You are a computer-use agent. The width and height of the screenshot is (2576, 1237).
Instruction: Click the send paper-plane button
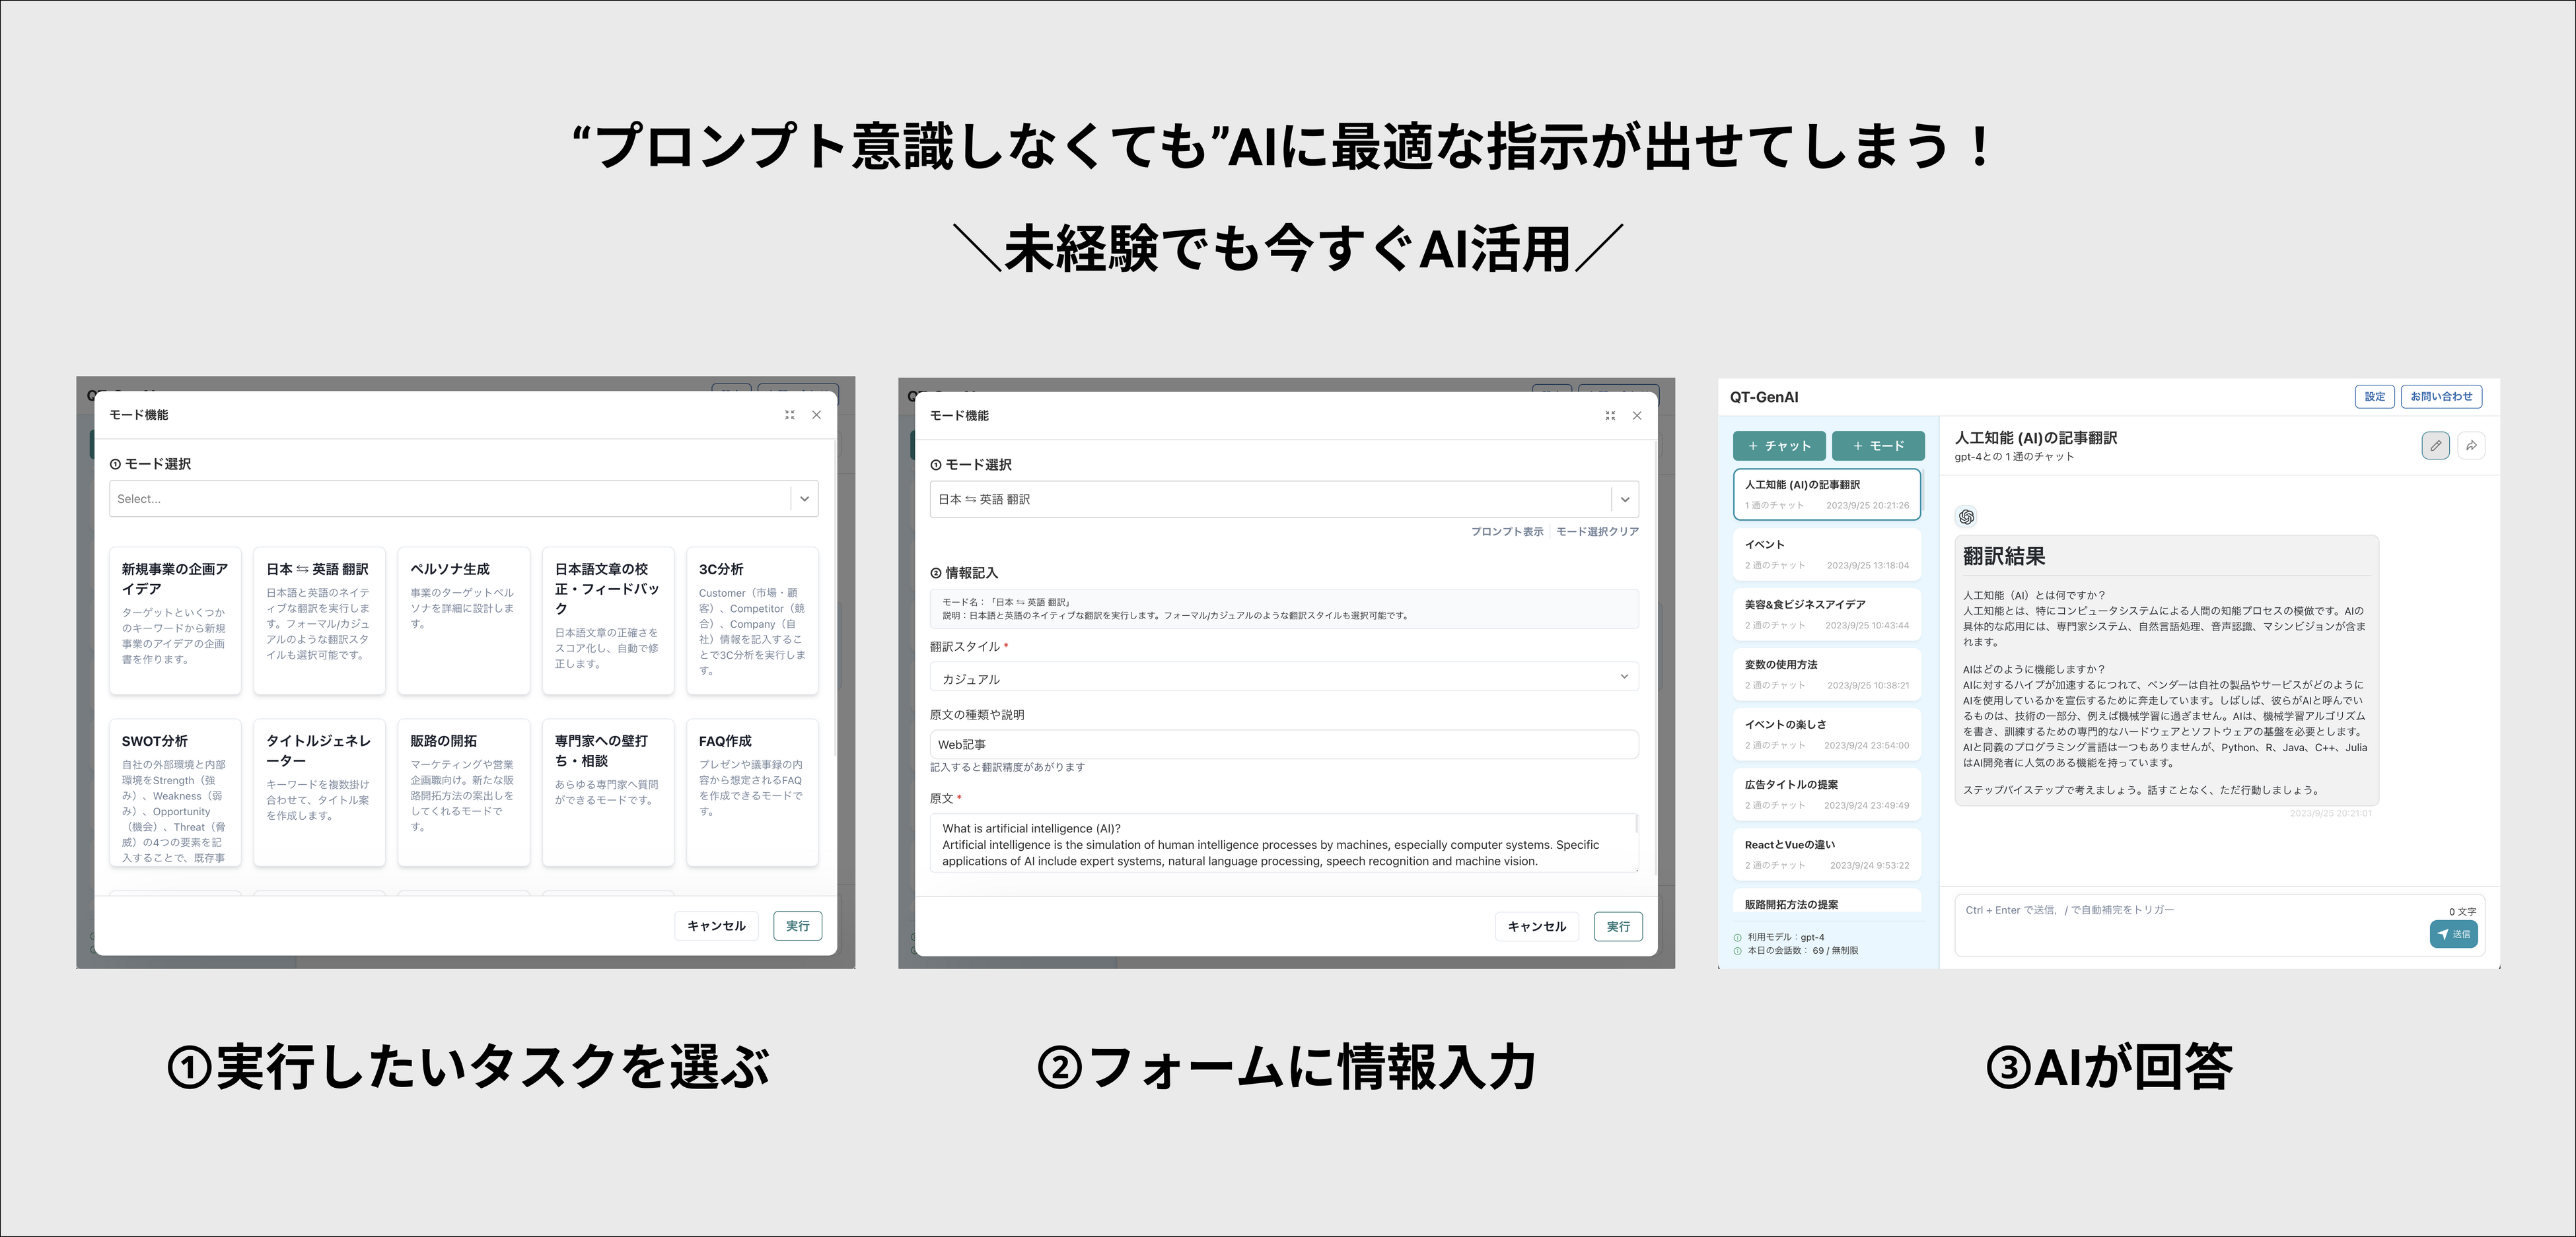(2453, 934)
